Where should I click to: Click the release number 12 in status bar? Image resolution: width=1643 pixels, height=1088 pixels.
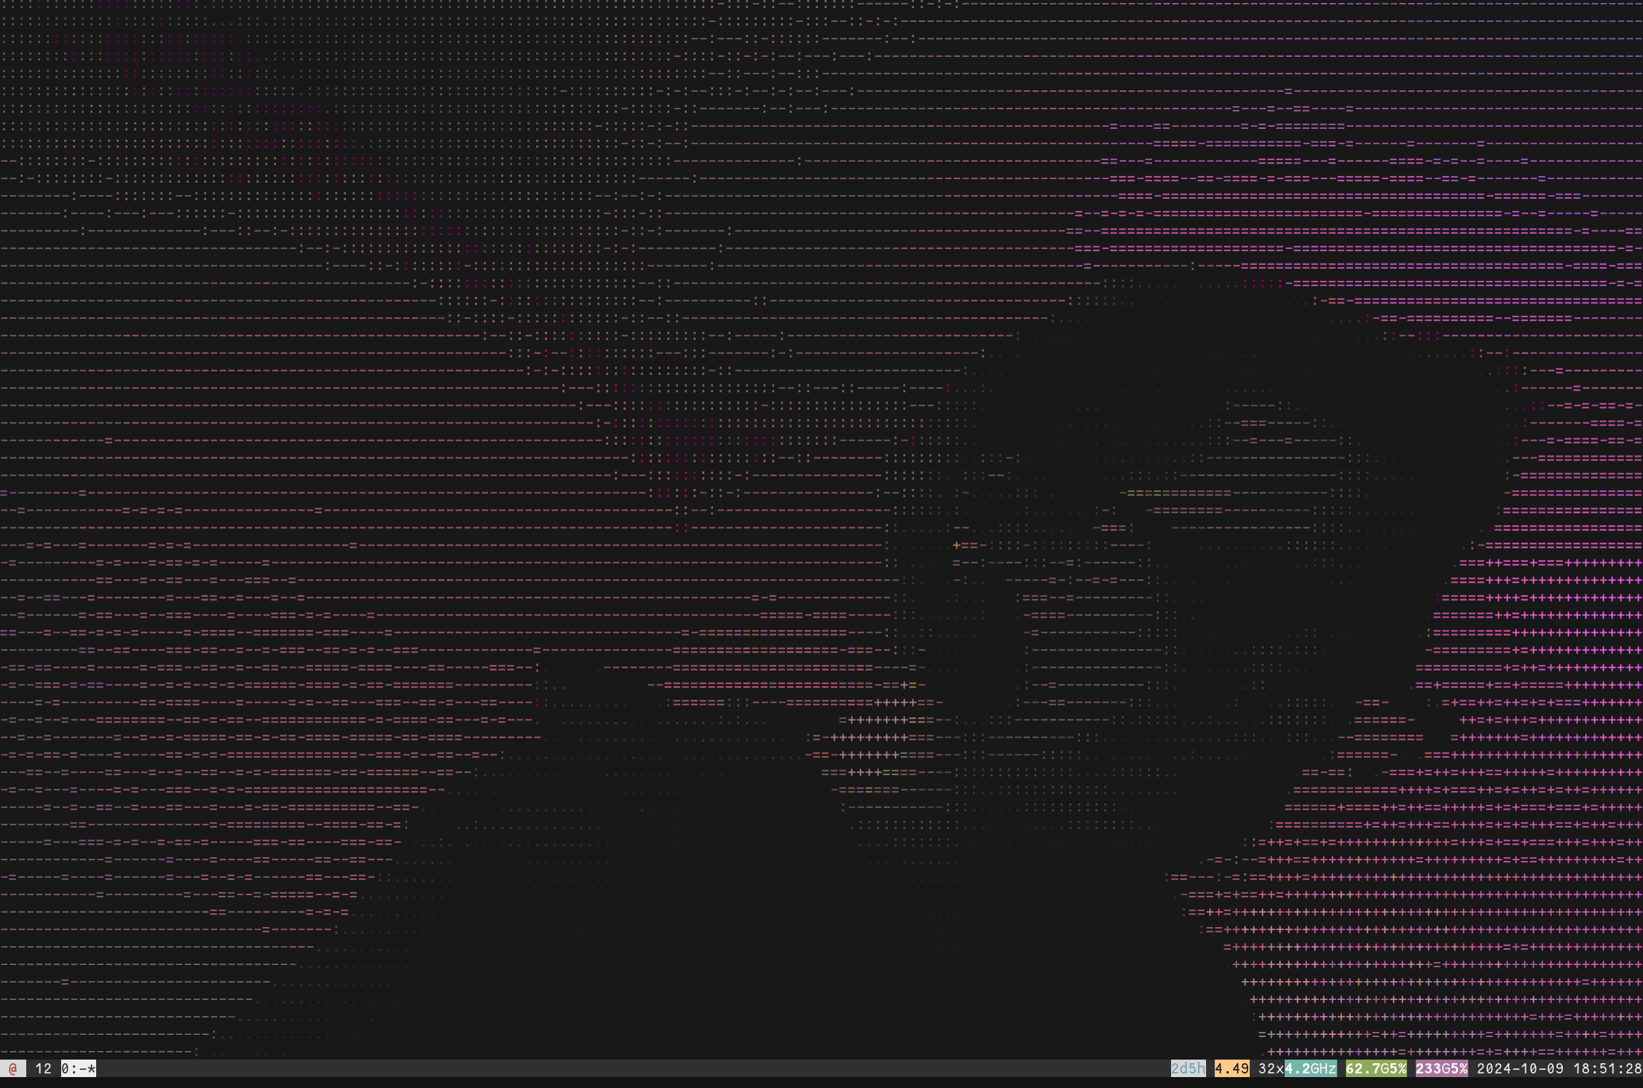pyautogui.click(x=43, y=1068)
